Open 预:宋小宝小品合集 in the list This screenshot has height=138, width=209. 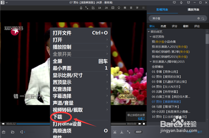(164, 42)
